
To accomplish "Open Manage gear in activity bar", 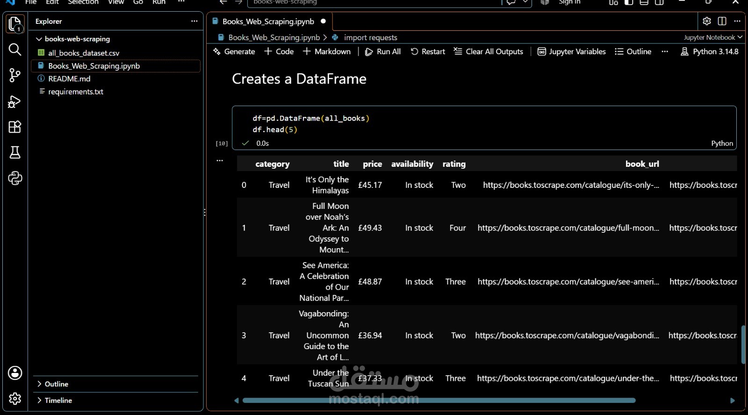I will (x=15, y=398).
